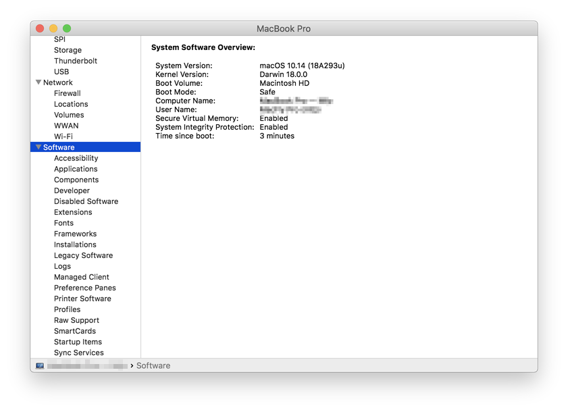Viewport: 568px width, 412px height.
Task: Open the Software breadcrumb at the bottom
Action: pos(153,365)
